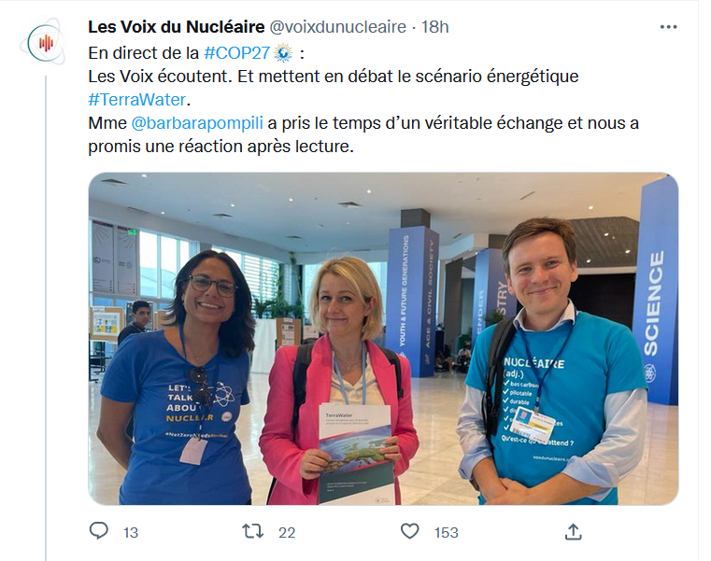
Task: Click the share upload icon
Action: [x=573, y=531]
